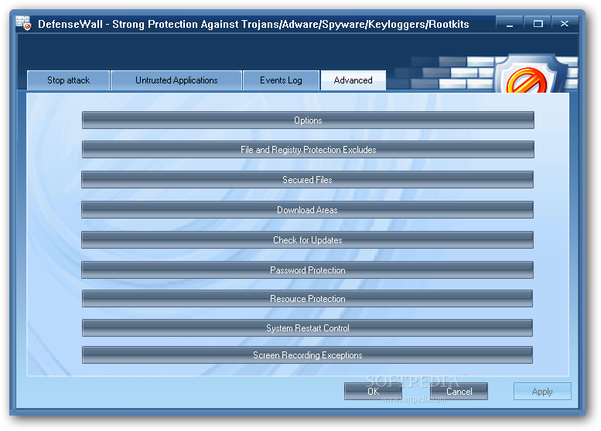The width and height of the screenshot is (601, 431).
Task: Open Resource Protection settings
Action: click(x=307, y=299)
